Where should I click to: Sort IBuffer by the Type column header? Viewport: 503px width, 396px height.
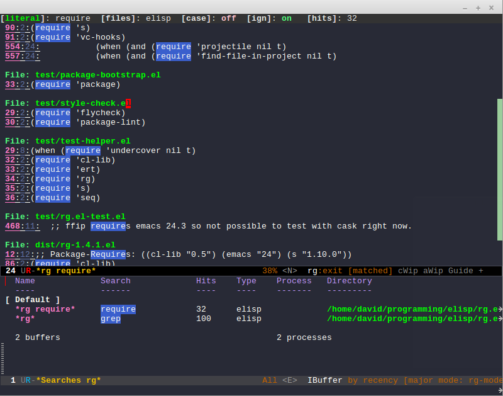tap(246, 281)
